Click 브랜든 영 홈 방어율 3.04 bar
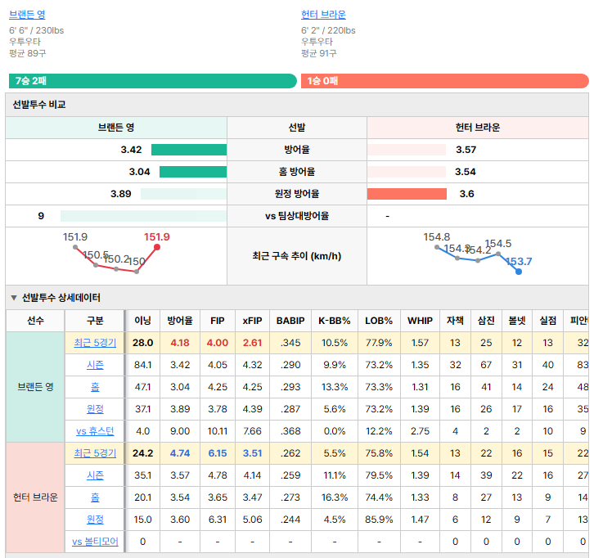594x558 pixels. coord(193,172)
